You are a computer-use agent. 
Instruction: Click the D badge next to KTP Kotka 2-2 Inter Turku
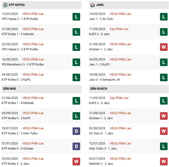[x=76, y=131]
